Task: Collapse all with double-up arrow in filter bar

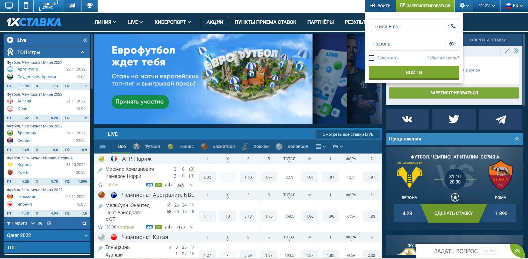Action: click(x=40, y=223)
